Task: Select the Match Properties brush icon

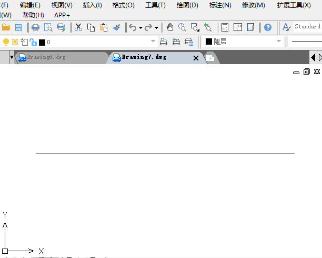Action: tap(116, 27)
